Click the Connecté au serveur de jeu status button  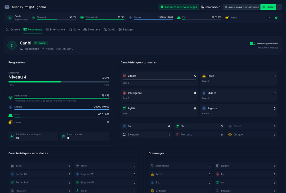click(178, 7)
